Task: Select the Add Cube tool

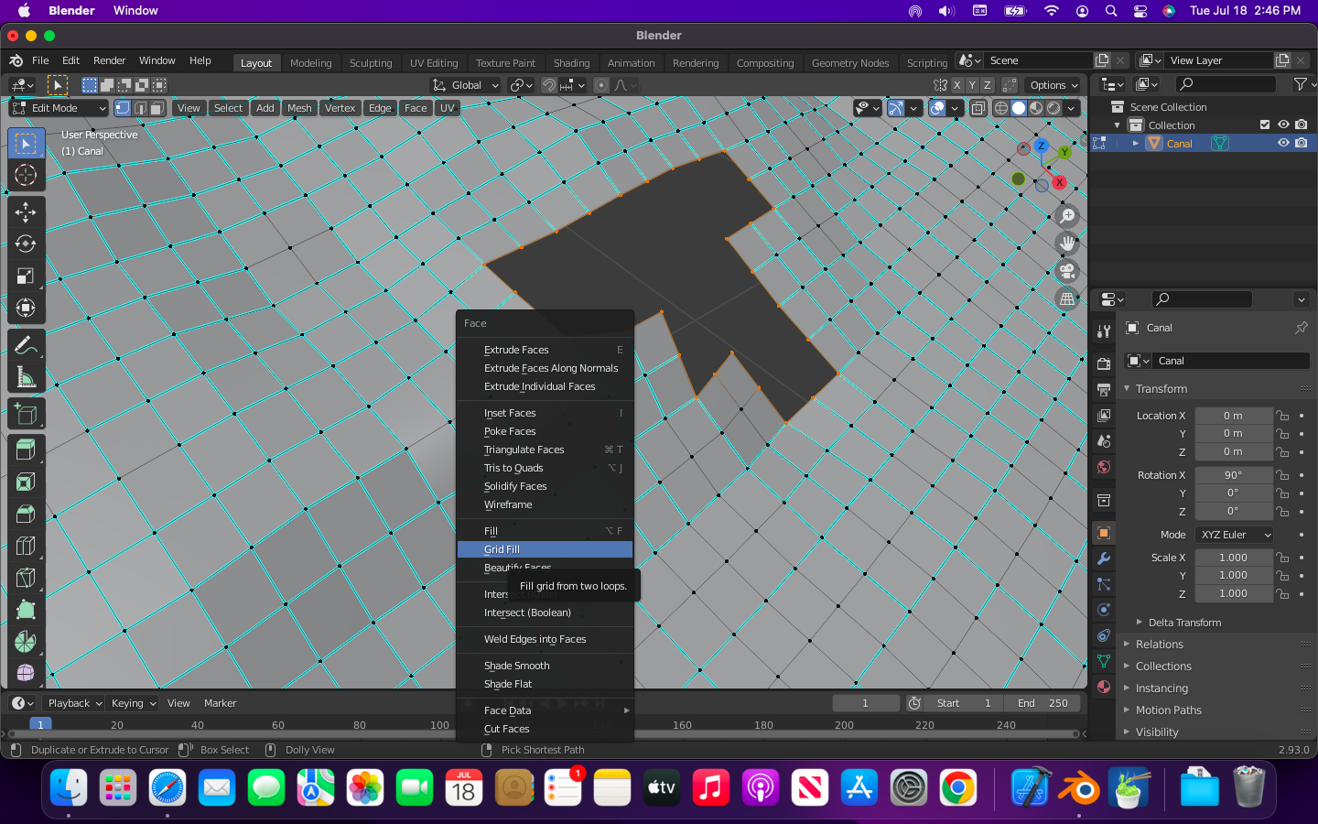Action: [x=26, y=415]
